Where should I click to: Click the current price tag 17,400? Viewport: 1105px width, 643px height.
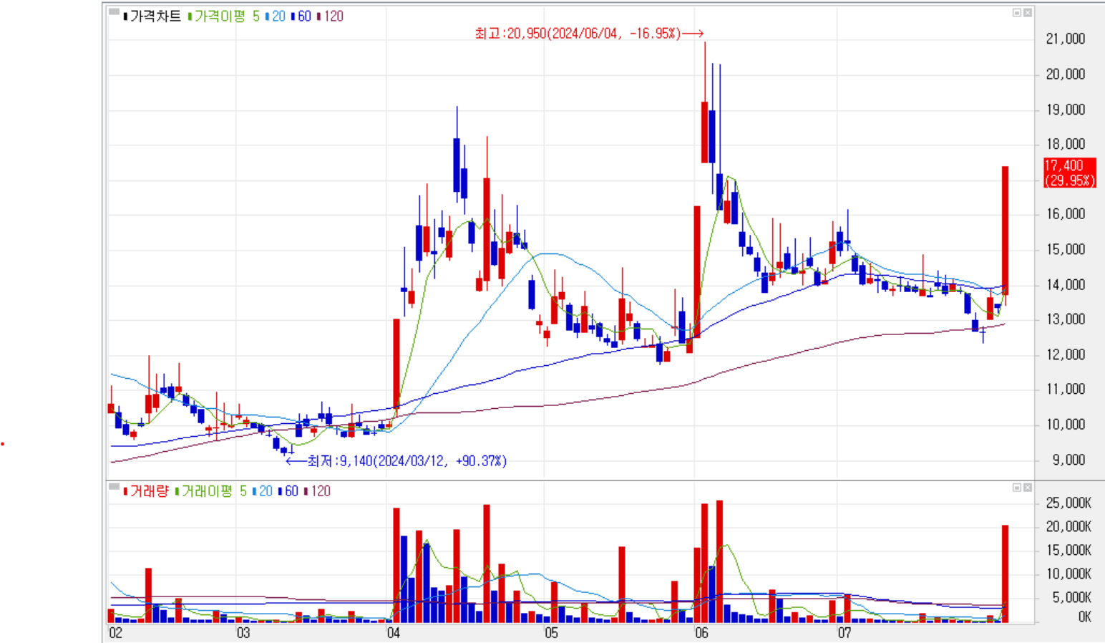(1069, 173)
